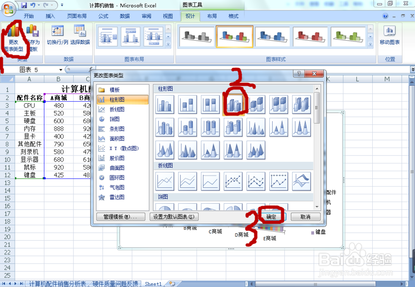This screenshot has height=287, width=415.
Task: Click 设置为默认图表(S) button
Action: [174, 217]
